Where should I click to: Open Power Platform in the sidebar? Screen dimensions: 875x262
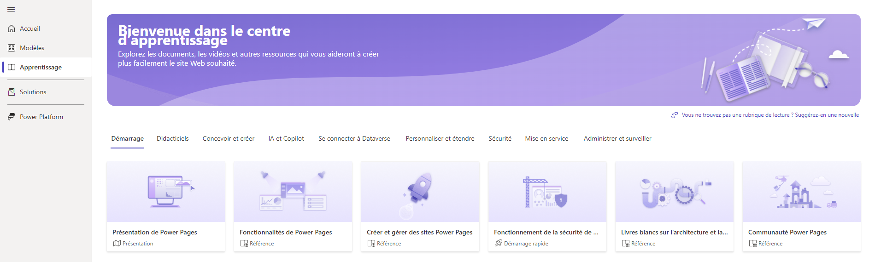tap(46, 117)
